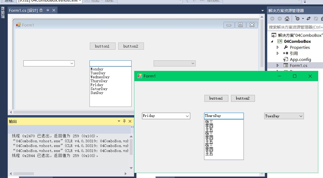Click the Home icon in Solution Explorer toolbar

[x=287, y=19]
